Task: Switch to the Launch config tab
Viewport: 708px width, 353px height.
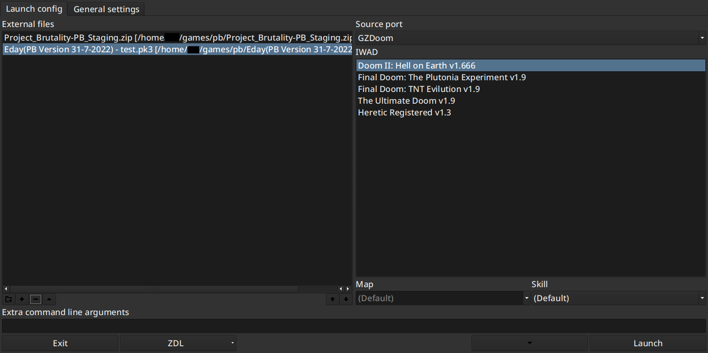Action: [34, 9]
